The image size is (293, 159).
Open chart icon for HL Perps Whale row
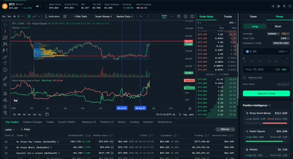[6, 147]
